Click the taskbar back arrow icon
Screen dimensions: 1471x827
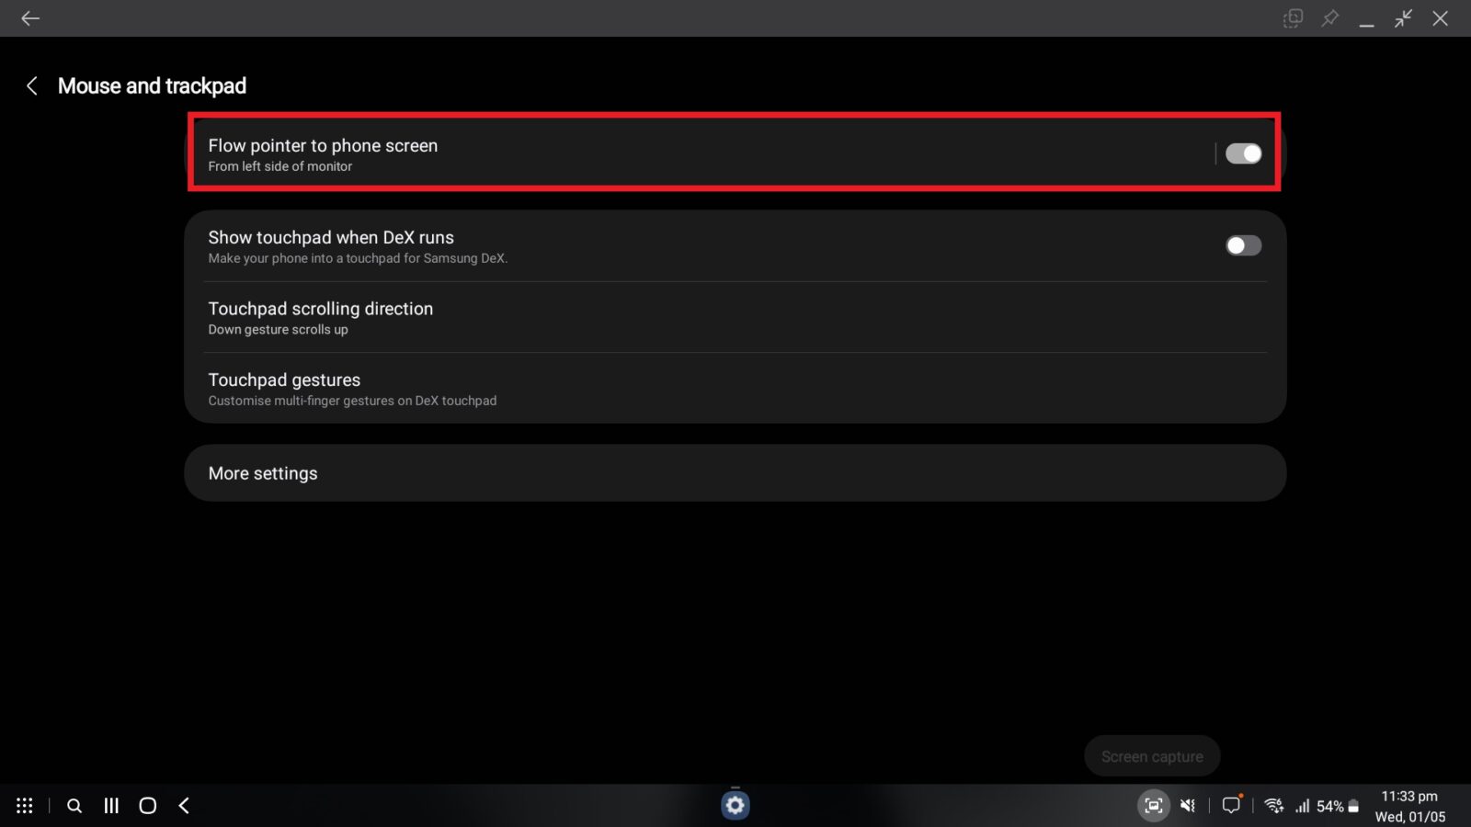pyautogui.click(x=184, y=806)
